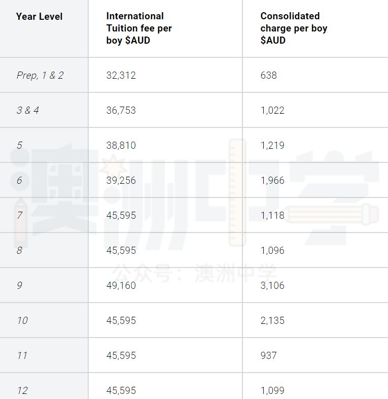The width and height of the screenshot is (388, 399).
Task: Select the 49,160 tuition fee cell
Action: click(x=121, y=285)
